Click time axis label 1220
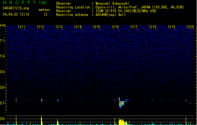The height and width of the screenshot is (125, 197). pyautogui.click(x=190, y=27)
